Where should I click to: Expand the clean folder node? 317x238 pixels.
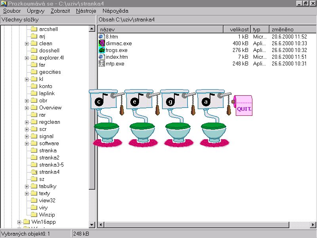(x=27, y=44)
